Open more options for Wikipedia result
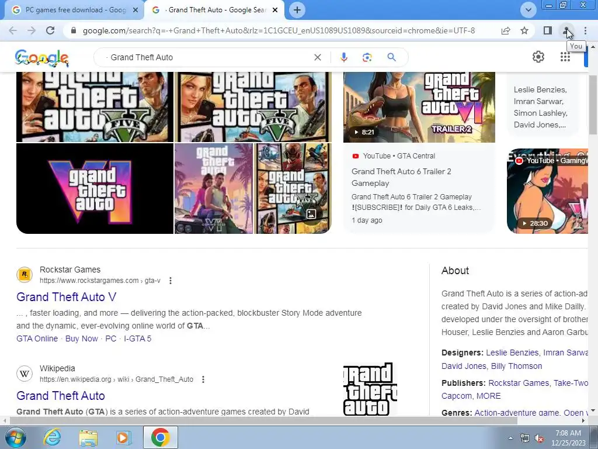This screenshot has width=598, height=449. 203,379
